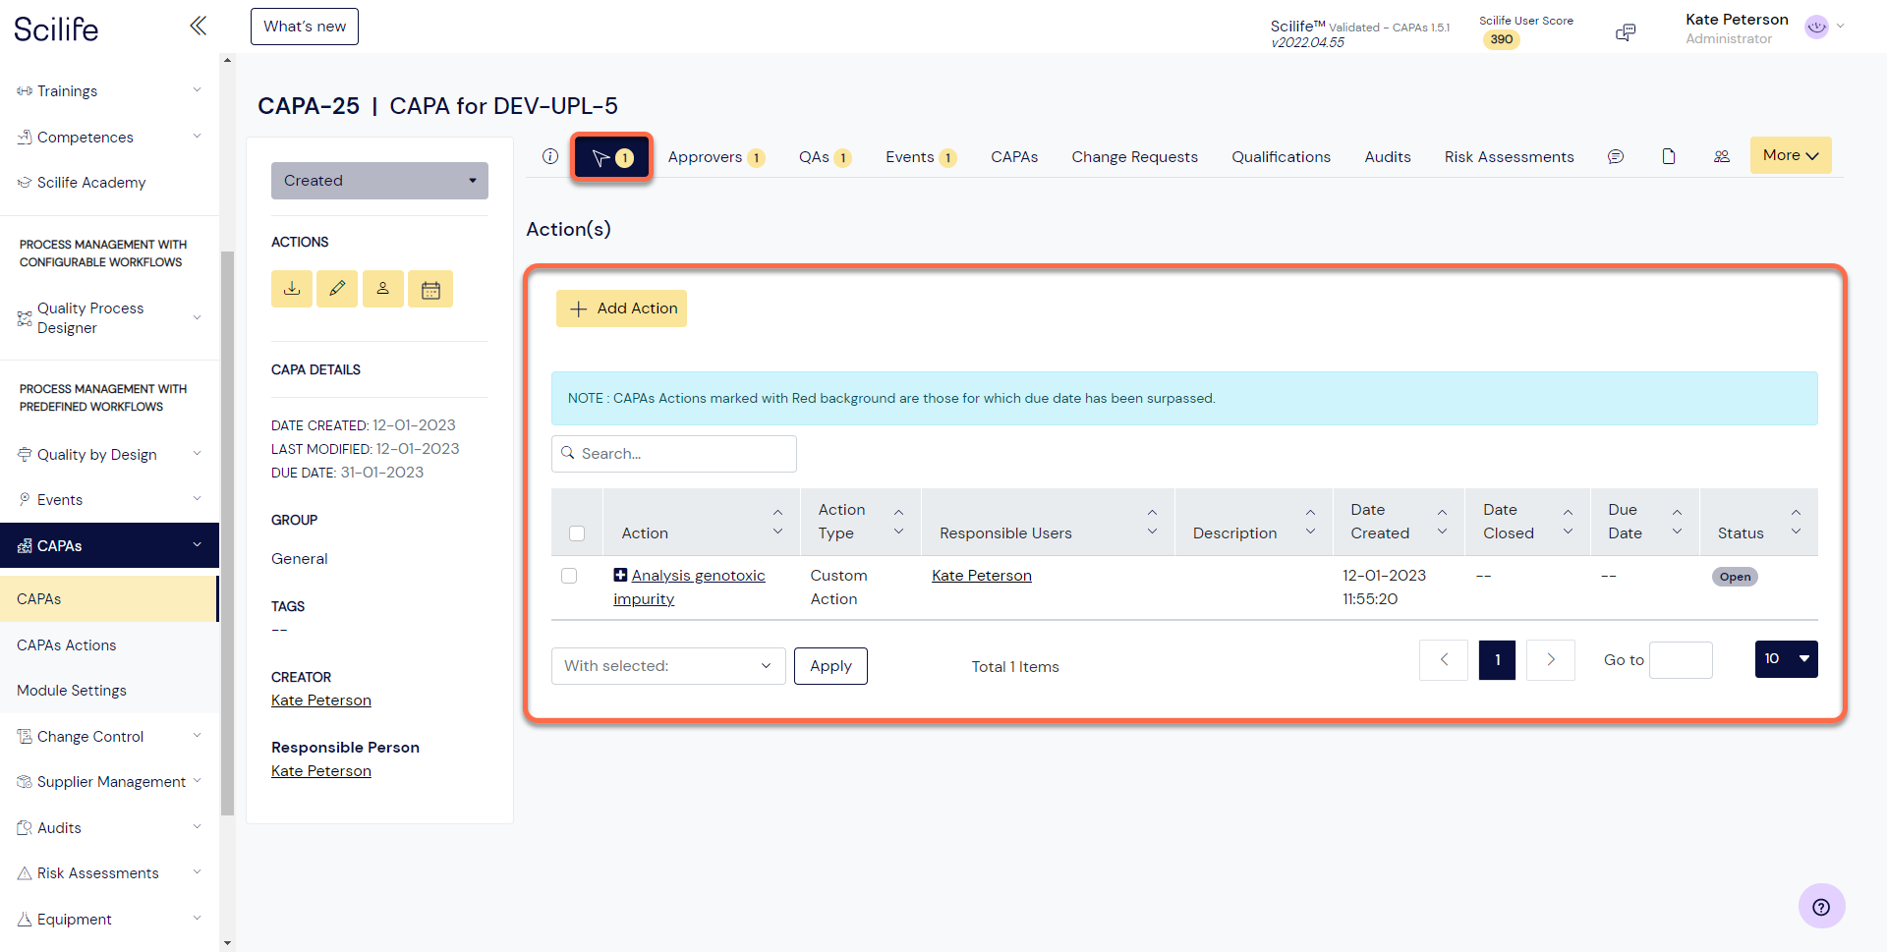Open the users group tab icon
The image size is (1887, 952).
(x=1722, y=156)
